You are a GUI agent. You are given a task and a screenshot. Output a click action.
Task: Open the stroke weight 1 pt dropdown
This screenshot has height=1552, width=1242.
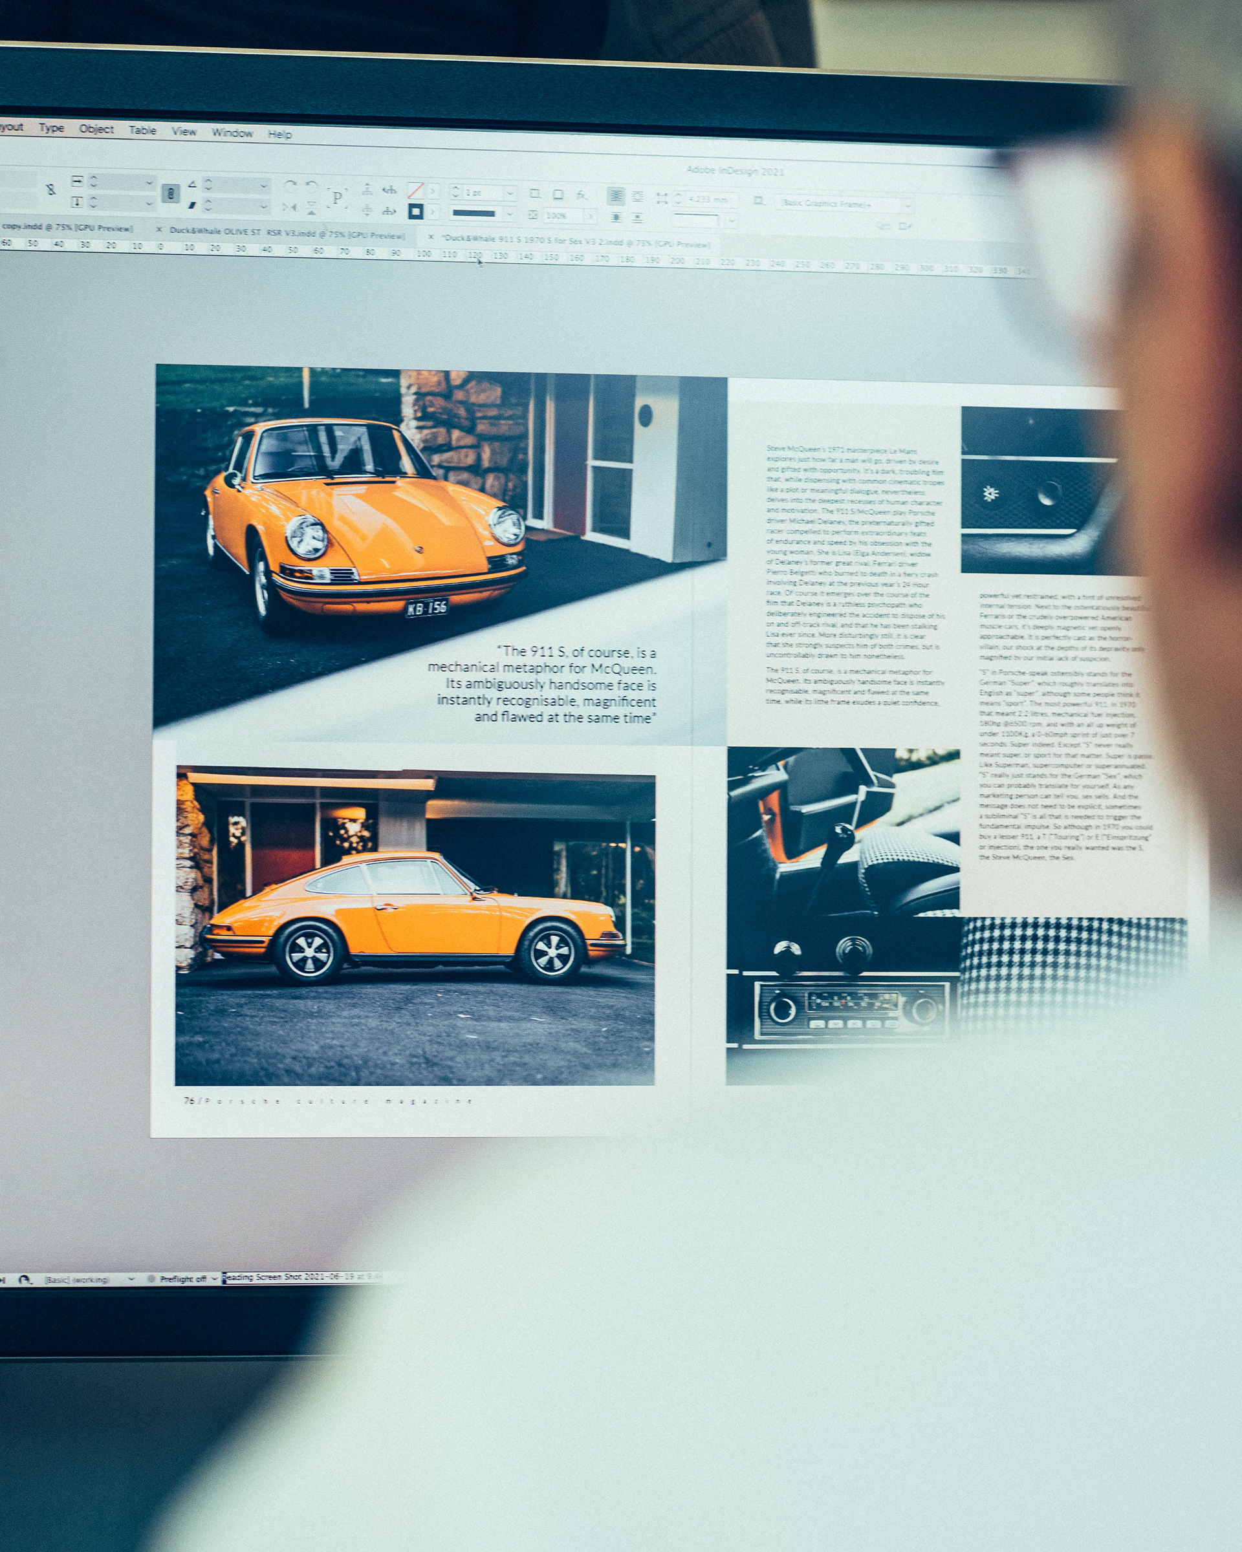pos(510,193)
